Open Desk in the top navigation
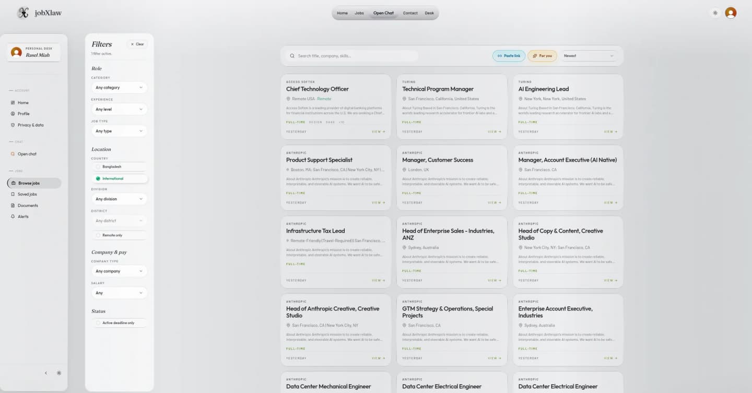 point(429,13)
